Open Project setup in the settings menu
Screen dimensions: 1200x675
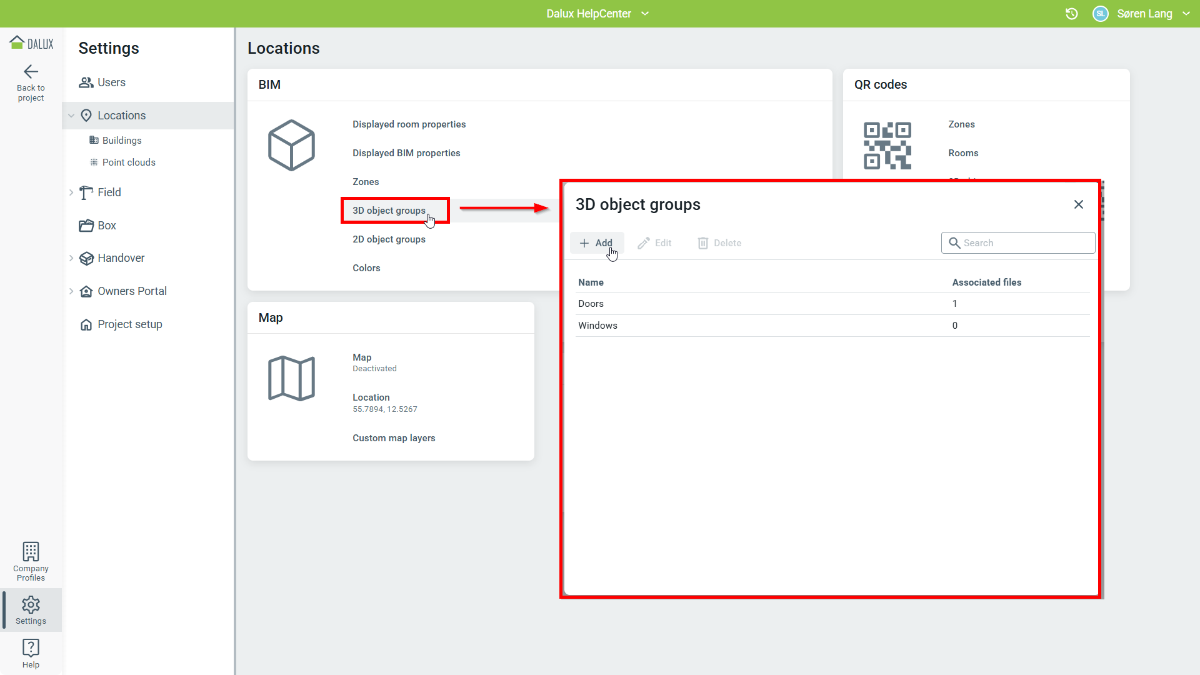[129, 324]
